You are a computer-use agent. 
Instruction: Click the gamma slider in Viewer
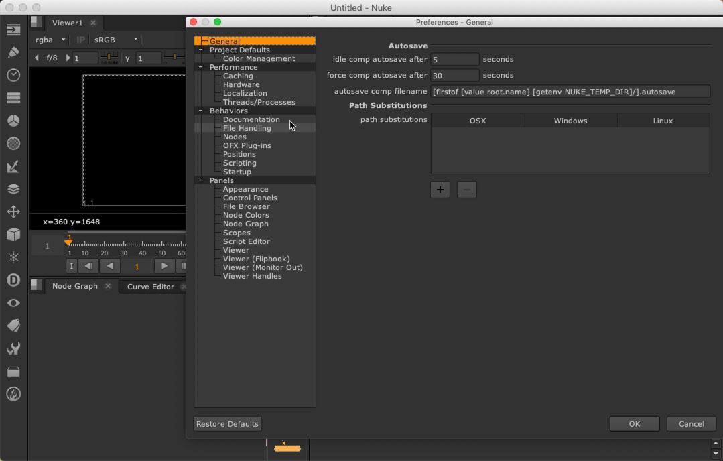click(174, 58)
